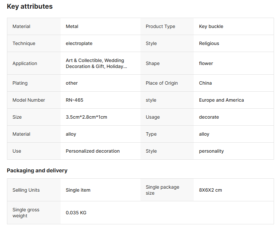Viewport: 275px width, 227px height.
Task: Select the 0.035 KG gross weight
Action: tap(76, 213)
